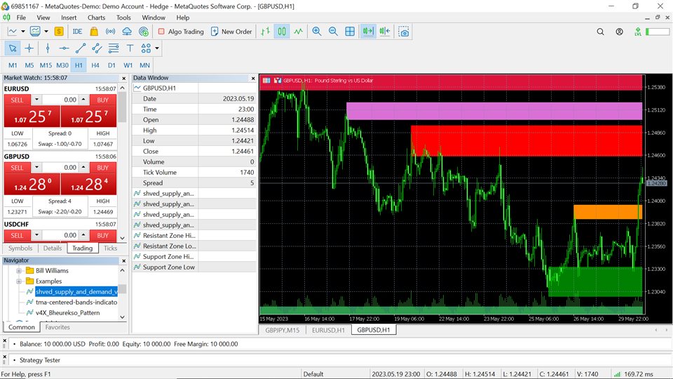Screen dimensions: 673x379
Task: Expand the Examples folder
Action: point(19,281)
